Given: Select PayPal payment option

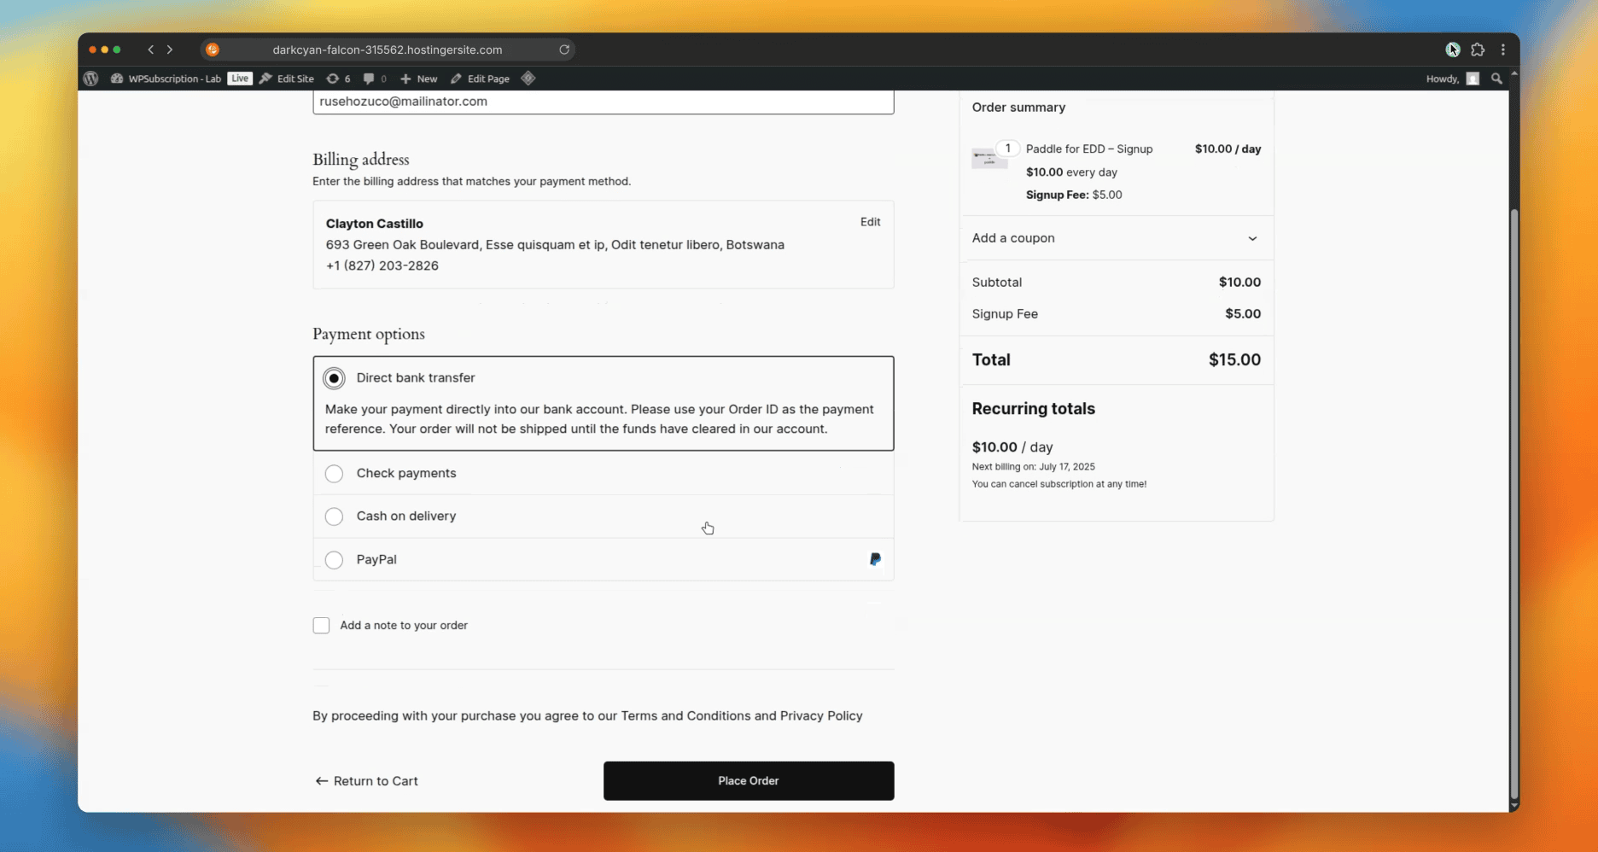Looking at the screenshot, I should (x=334, y=560).
